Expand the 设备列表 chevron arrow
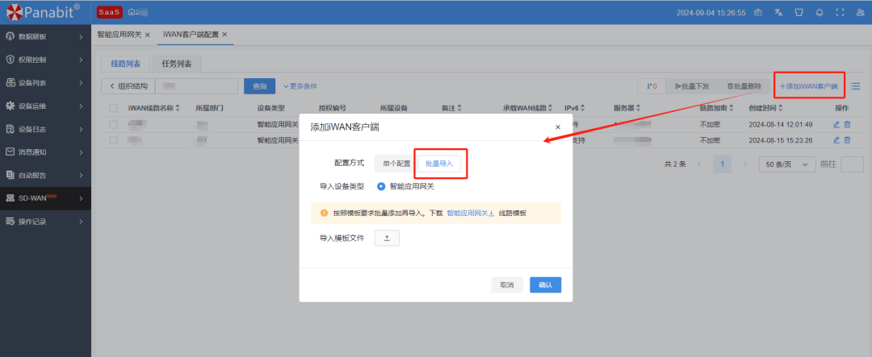Viewport: 872px width, 357px height. point(81,83)
